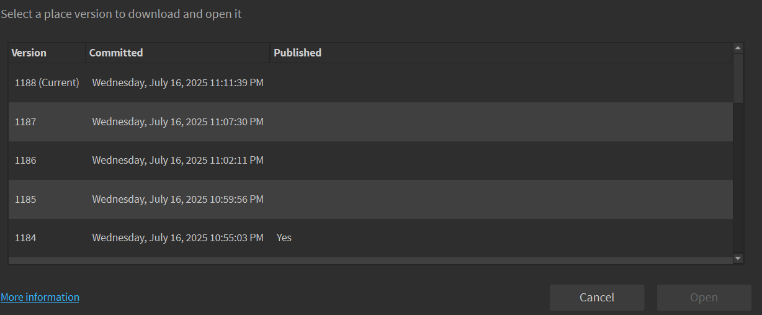Click the 11:02:11 PM commit date
Screen dimensions: 762x315
pyautogui.click(x=177, y=160)
